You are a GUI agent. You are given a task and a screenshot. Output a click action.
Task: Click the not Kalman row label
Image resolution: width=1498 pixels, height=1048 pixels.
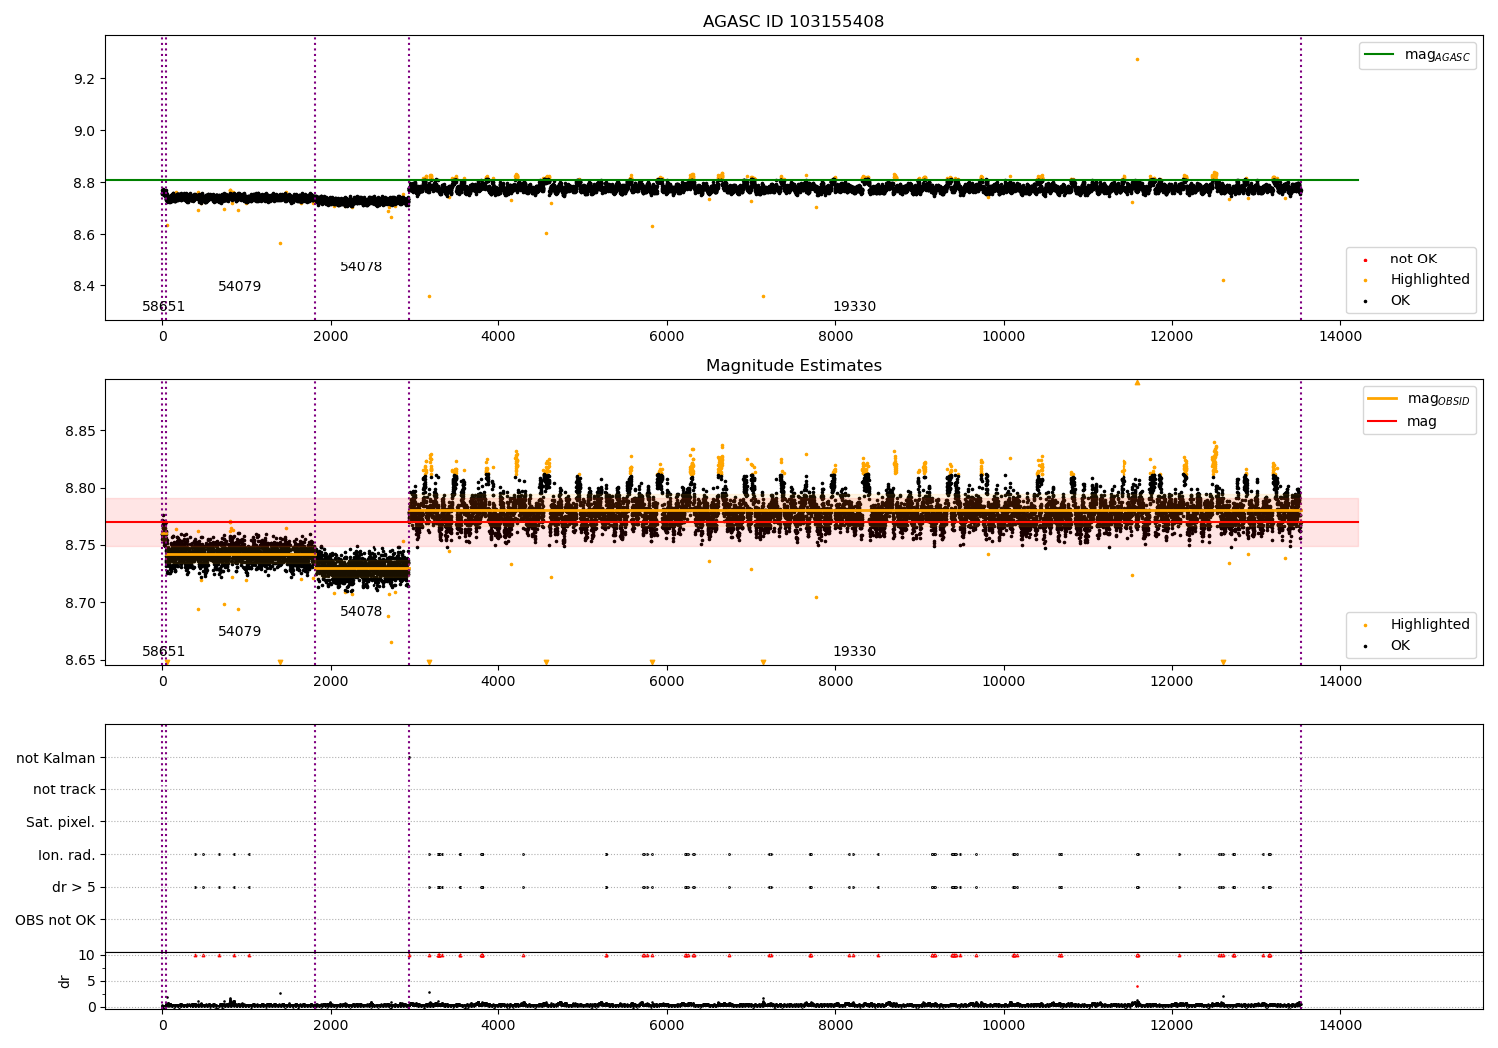[x=55, y=759]
